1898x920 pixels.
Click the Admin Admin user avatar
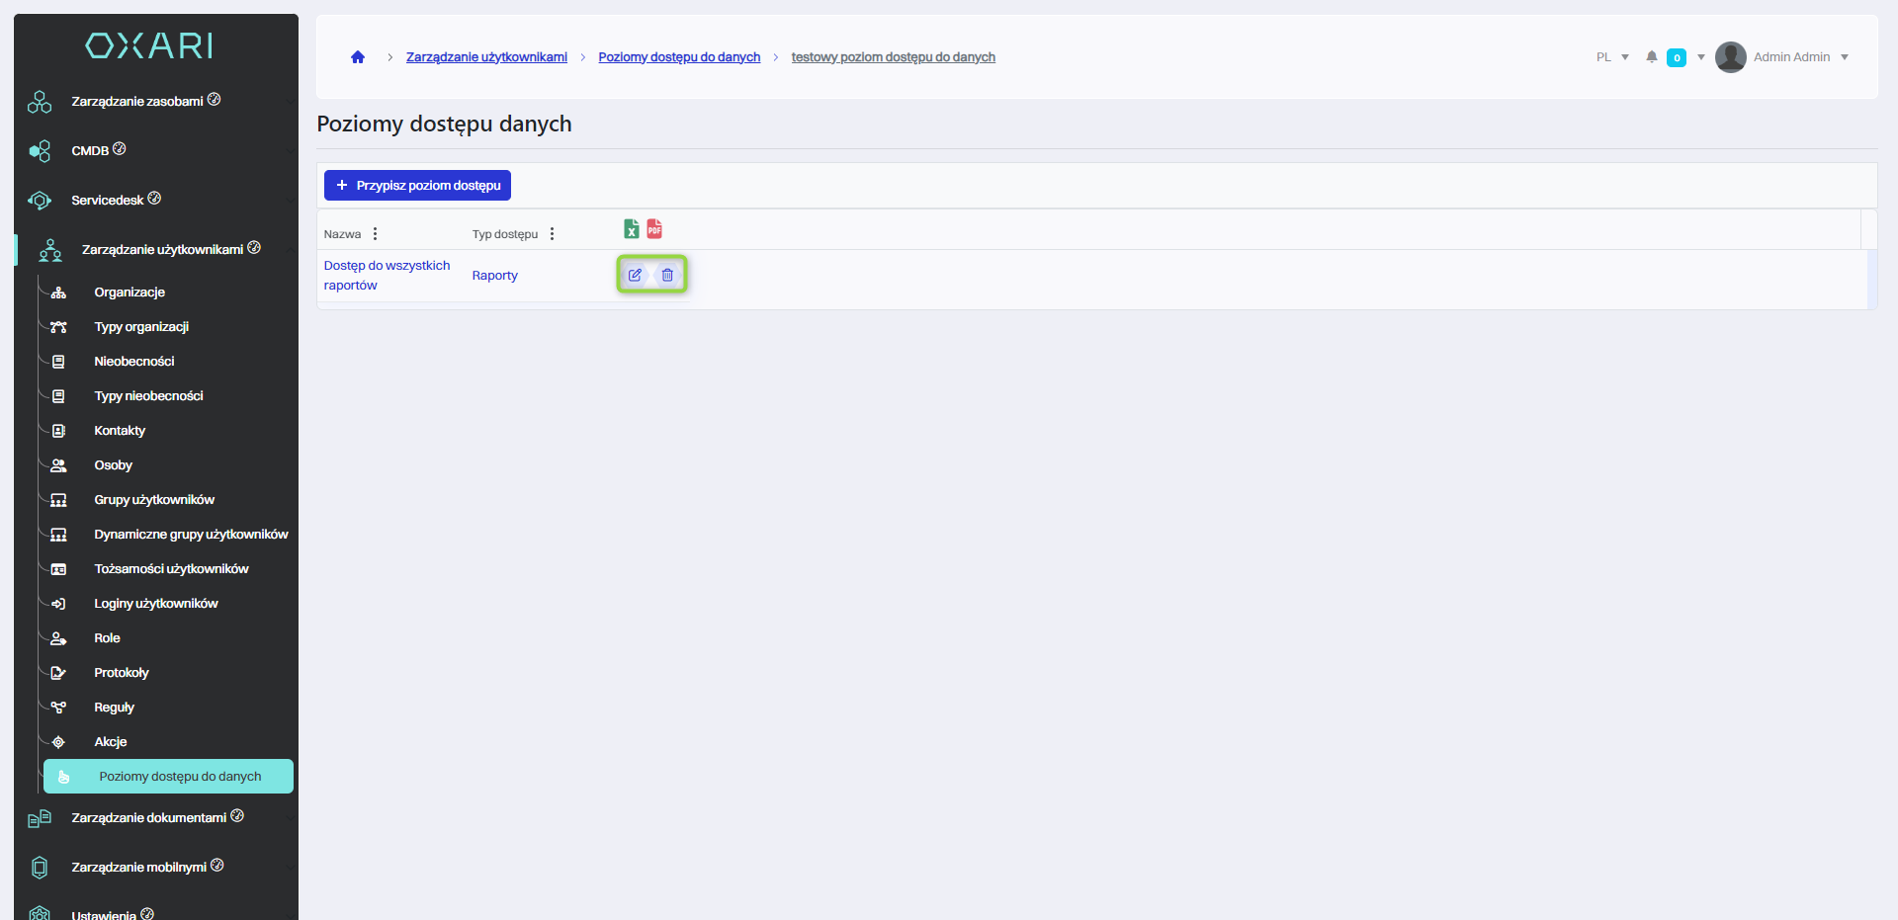(1730, 57)
